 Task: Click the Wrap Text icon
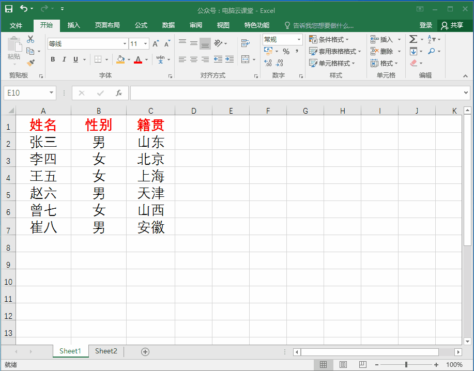coord(246,43)
